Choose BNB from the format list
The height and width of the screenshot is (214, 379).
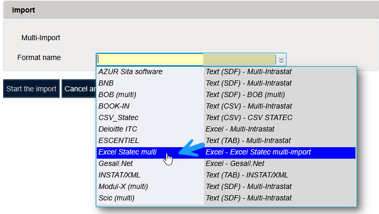(x=106, y=83)
